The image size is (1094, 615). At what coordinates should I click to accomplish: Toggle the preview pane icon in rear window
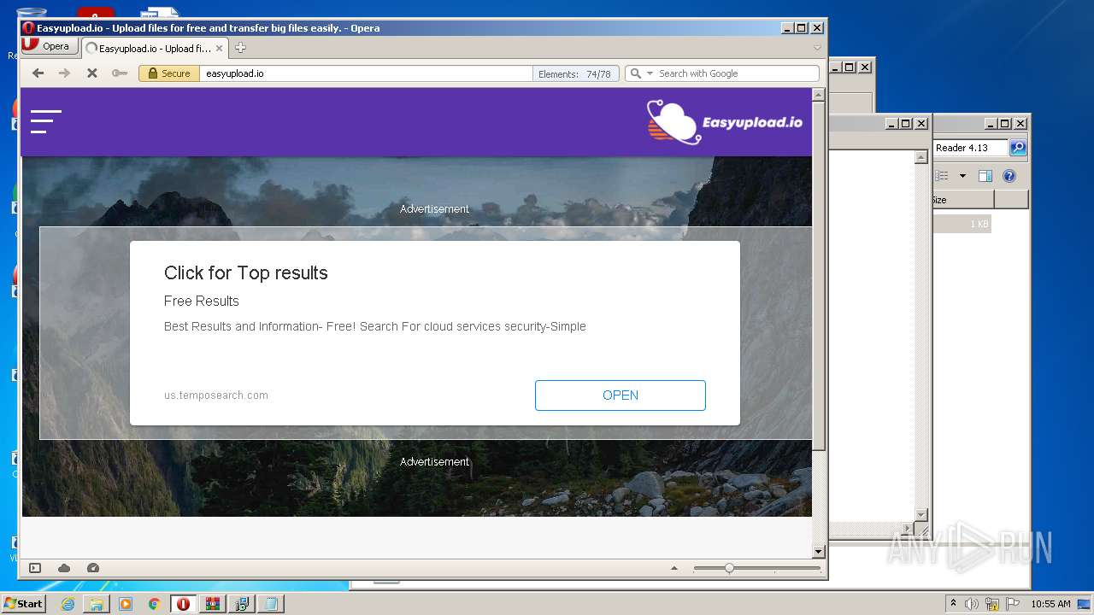pos(985,176)
